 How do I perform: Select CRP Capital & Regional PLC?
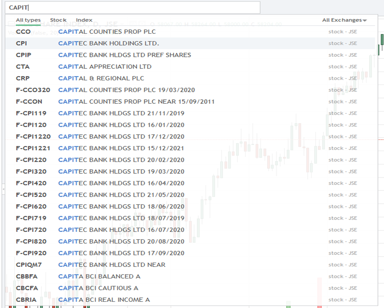[x=190, y=78]
